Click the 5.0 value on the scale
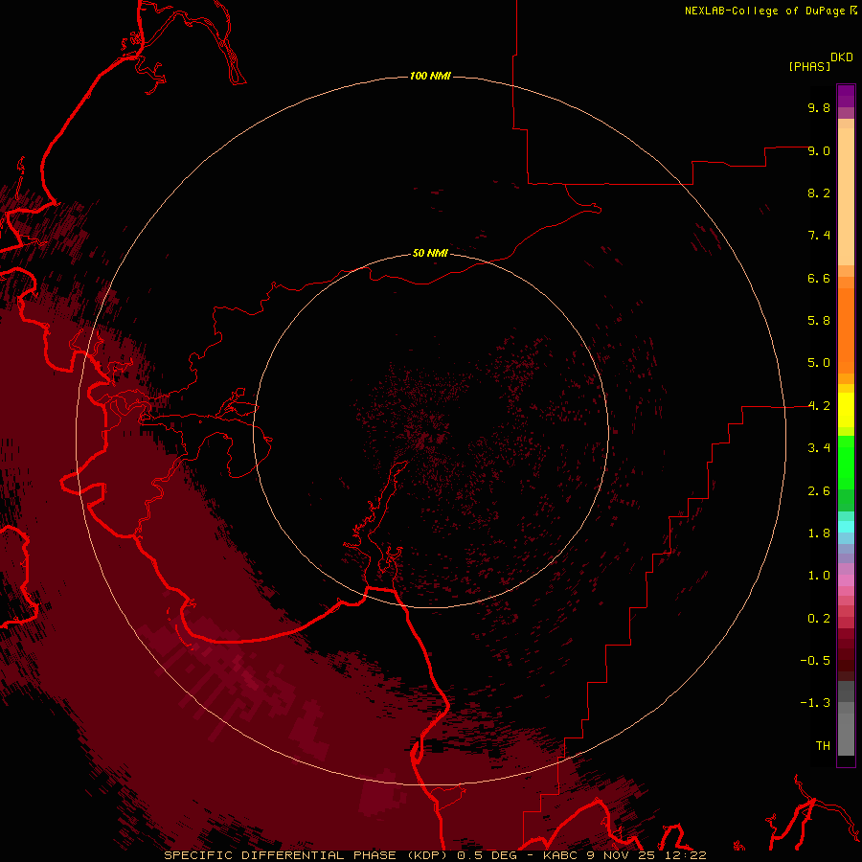 point(819,363)
